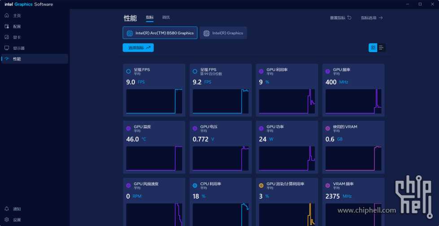Click the 2375 MHz VRAM value
Viewport: 439px width, 226px height.
(x=339, y=196)
